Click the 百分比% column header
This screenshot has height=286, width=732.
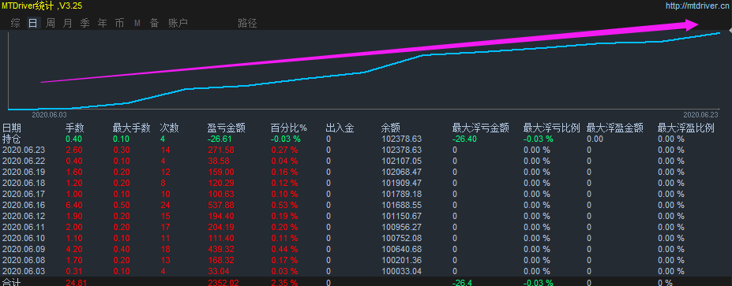click(x=289, y=128)
